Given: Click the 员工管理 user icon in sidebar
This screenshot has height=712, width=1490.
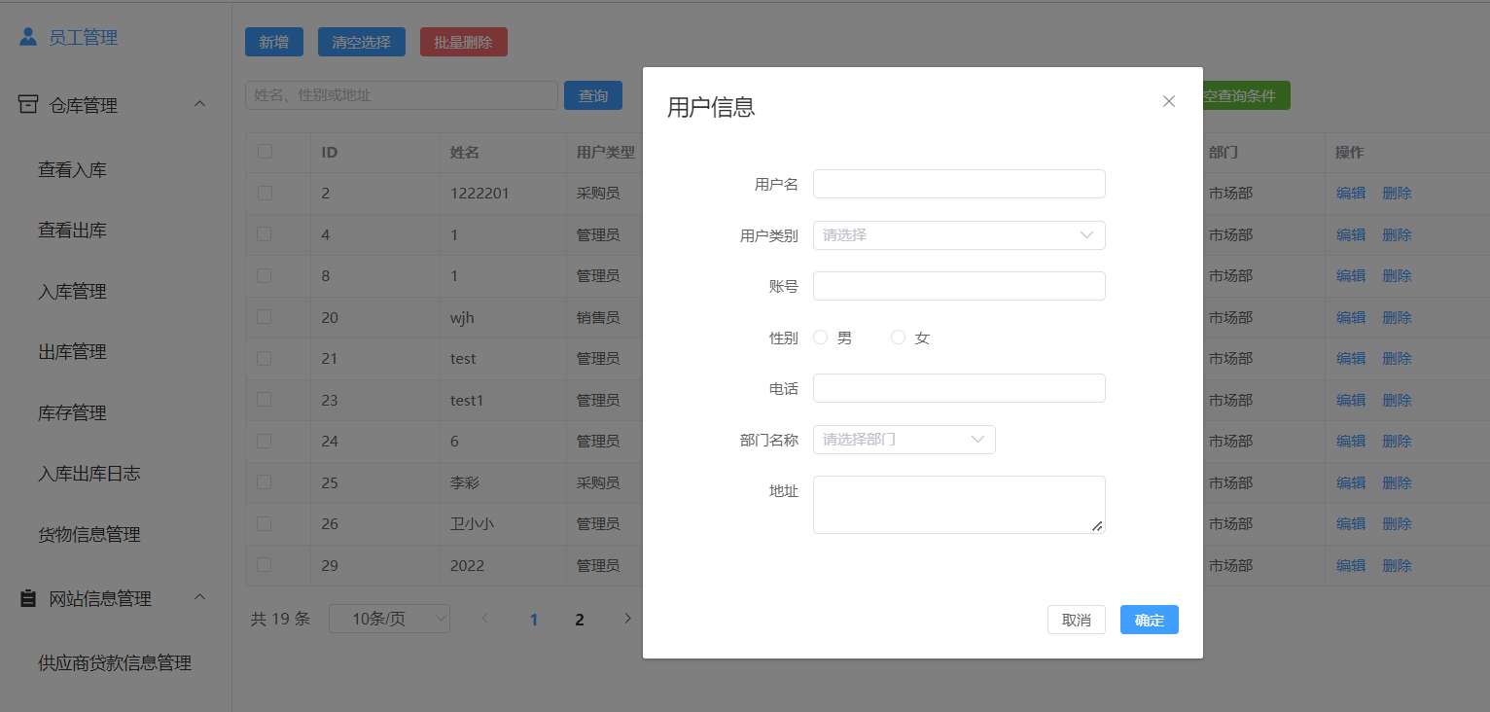Looking at the screenshot, I should pos(28,37).
